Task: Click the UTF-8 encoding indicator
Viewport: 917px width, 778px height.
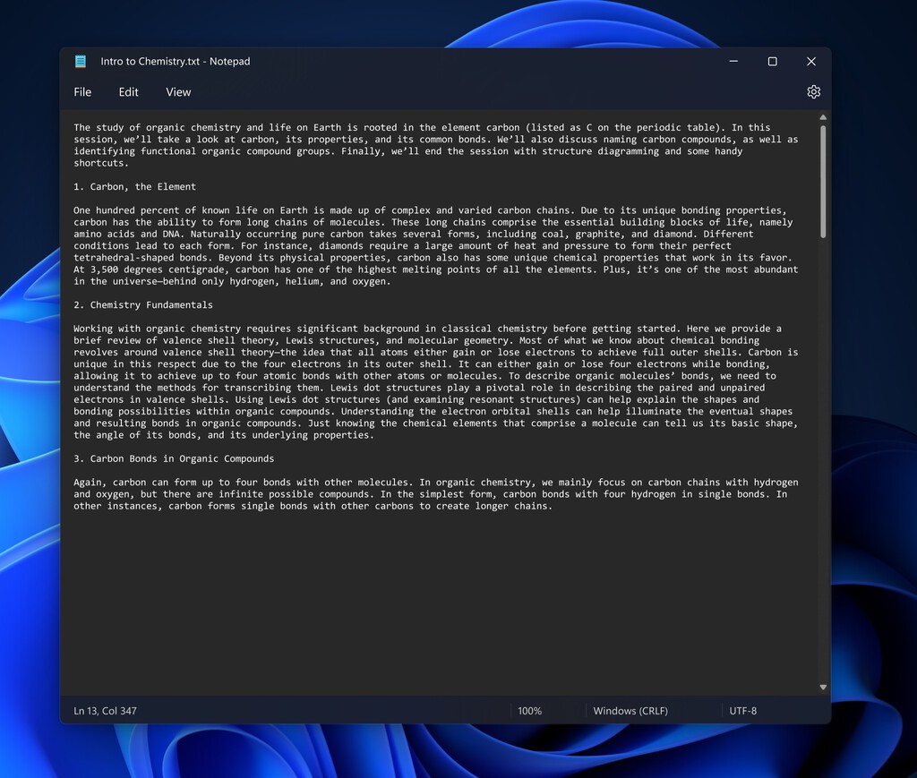Action: [743, 710]
